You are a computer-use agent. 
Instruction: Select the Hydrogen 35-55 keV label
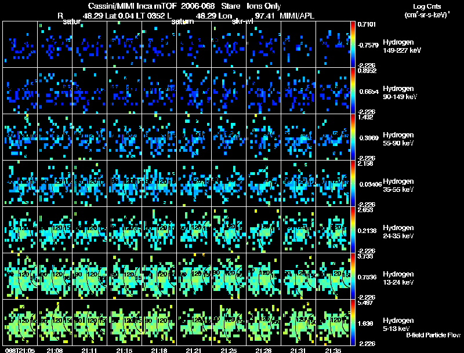398,185
